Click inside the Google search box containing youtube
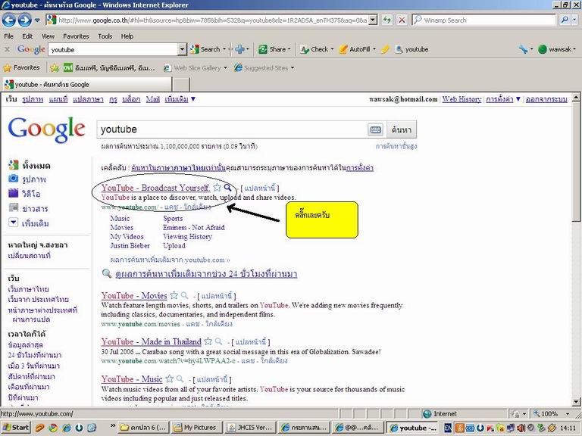The width and height of the screenshot is (582, 436). click(232, 129)
